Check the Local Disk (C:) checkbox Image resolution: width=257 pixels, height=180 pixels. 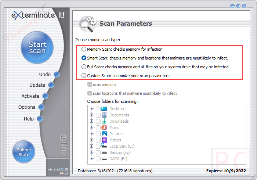coord(98,146)
